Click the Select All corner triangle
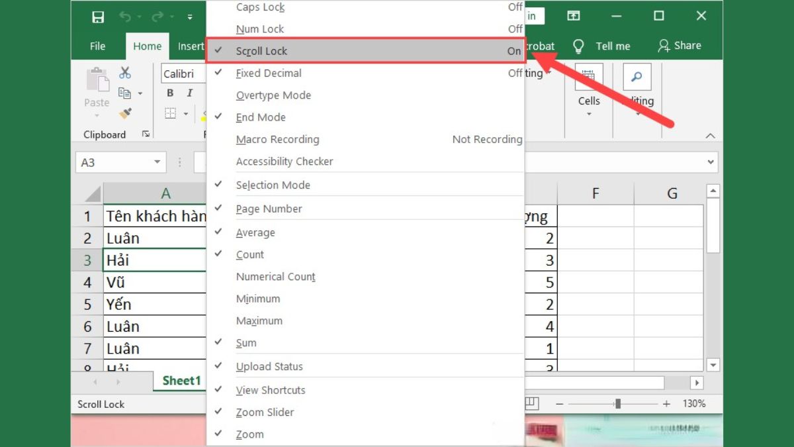This screenshot has height=447, width=794. coord(91,194)
